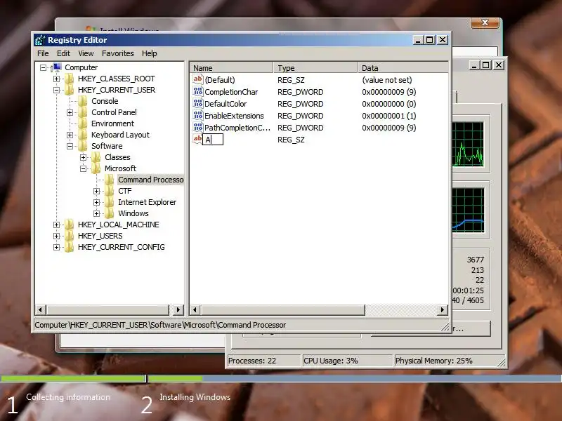Select the CompletionChar value name
The height and width of the screenshot is (421, 562).
pyautogui.click(x=231, y=92)
